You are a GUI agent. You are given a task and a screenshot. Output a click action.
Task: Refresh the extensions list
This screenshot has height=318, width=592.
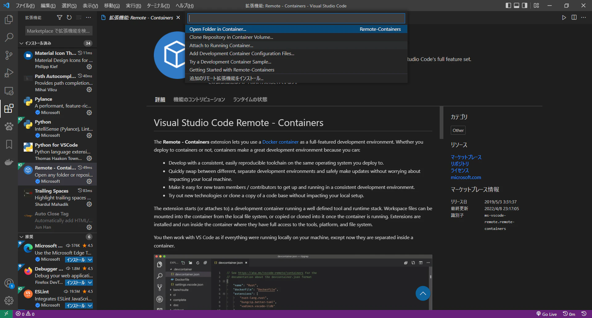click(69, 18)
